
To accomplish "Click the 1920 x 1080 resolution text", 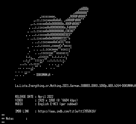I will 46,100.
